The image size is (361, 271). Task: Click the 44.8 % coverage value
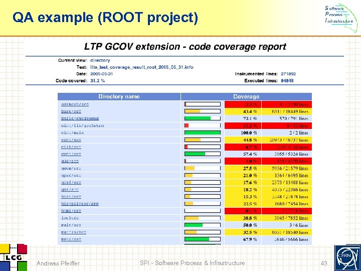coord(250,140)
